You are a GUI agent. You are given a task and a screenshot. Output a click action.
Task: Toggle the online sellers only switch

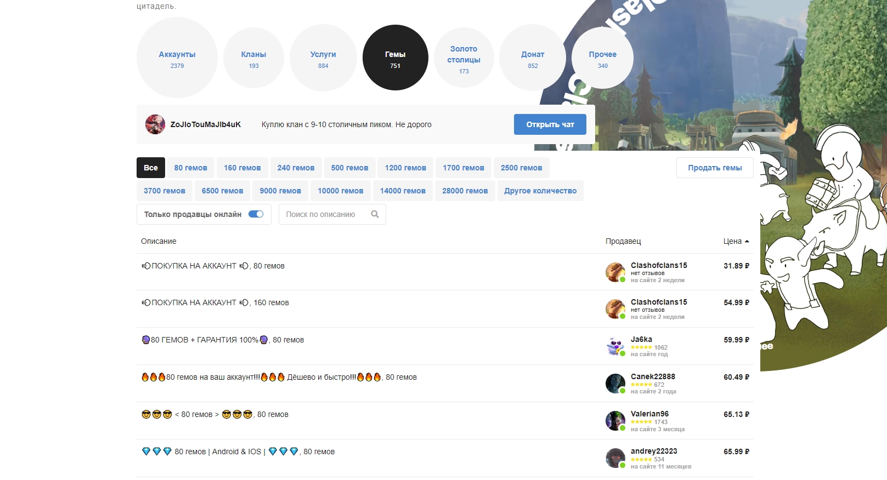tap(256, 214)
